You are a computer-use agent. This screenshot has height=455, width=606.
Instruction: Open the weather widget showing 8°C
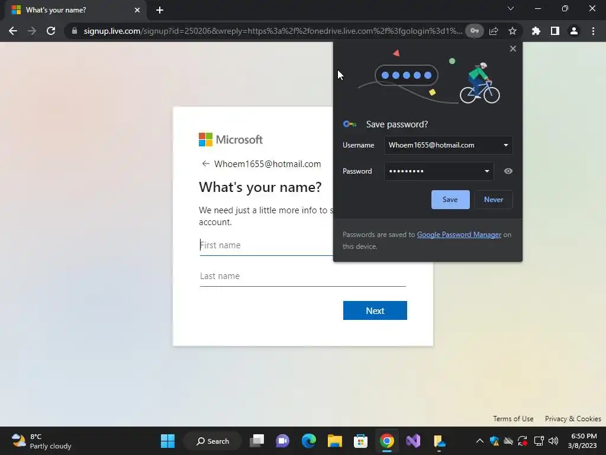coord(41,441)
